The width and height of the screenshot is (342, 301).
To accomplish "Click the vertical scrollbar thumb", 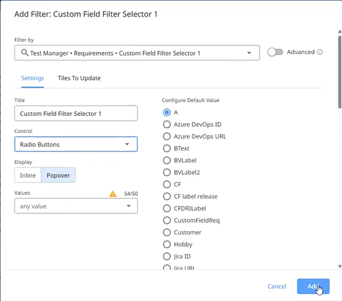I will (x=340, y=71).
